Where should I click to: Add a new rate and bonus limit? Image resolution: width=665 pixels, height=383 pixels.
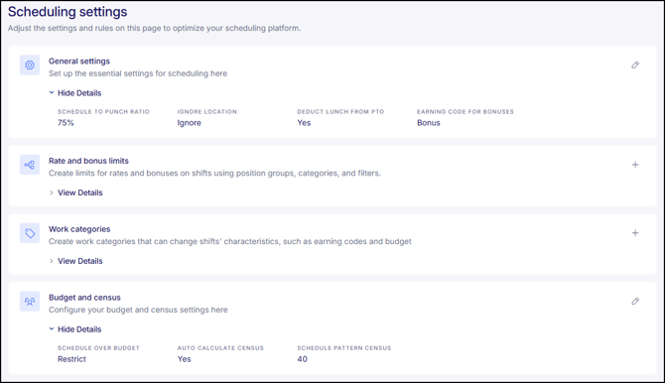[x=635, y=165]
